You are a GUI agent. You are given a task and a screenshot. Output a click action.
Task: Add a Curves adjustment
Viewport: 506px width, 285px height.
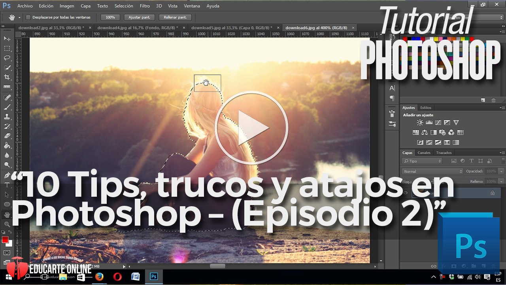tap(438, 123)
